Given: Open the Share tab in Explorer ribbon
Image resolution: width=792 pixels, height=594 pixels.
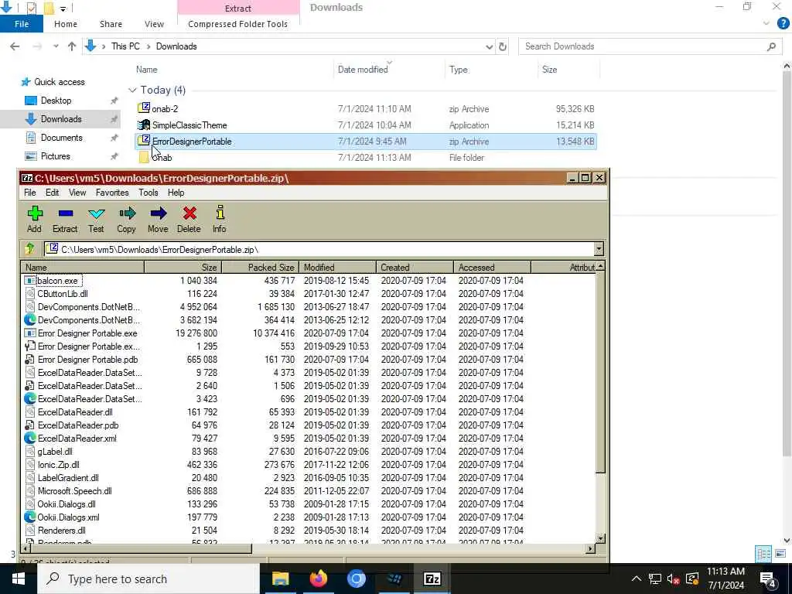Looking at the screenshot, I should [x=111, y=24].
